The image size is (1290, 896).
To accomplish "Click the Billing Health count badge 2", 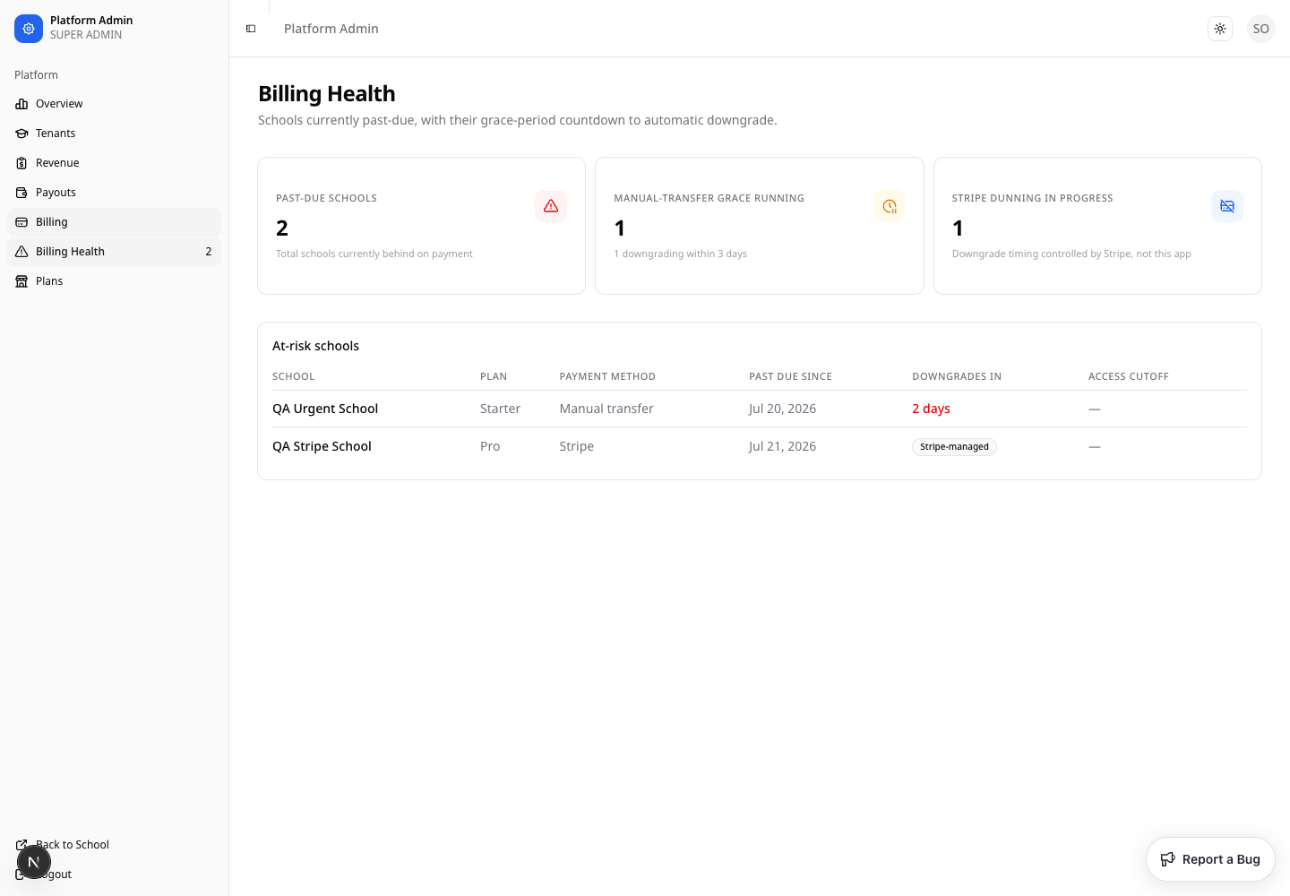I will tap(209, 252).
